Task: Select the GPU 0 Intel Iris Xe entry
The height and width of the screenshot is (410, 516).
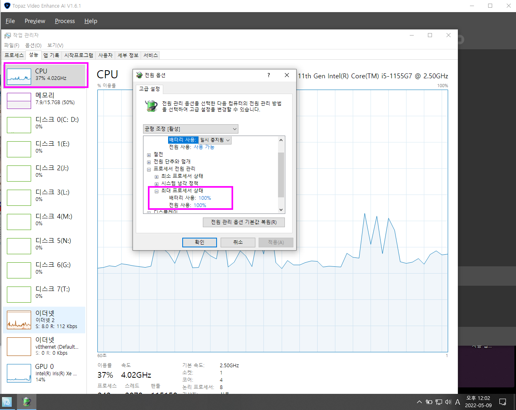Action: [44, 373]
